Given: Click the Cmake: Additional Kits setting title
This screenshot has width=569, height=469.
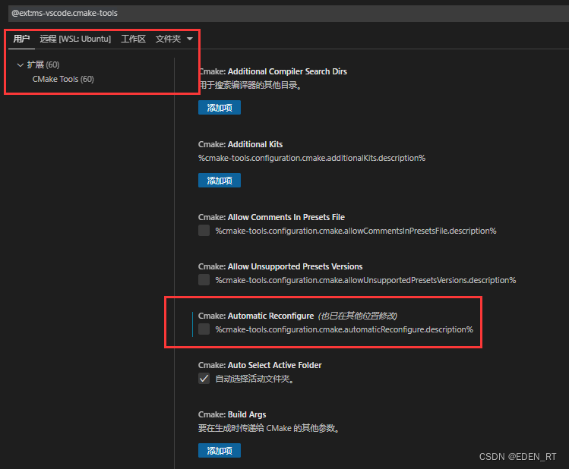Looking at the screenshot, I should coord(240,144).
